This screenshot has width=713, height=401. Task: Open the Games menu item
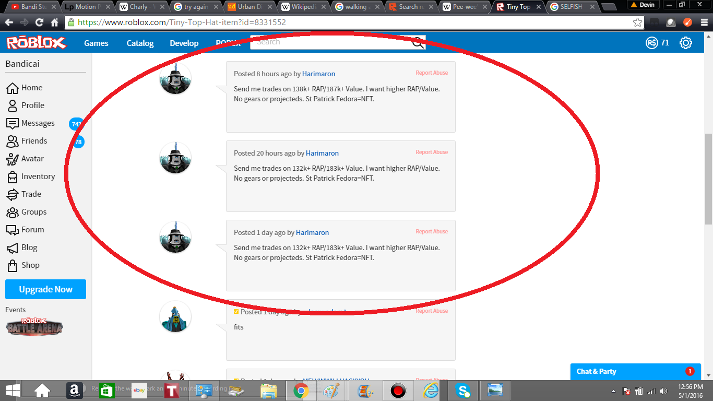[x=96, y=43]
